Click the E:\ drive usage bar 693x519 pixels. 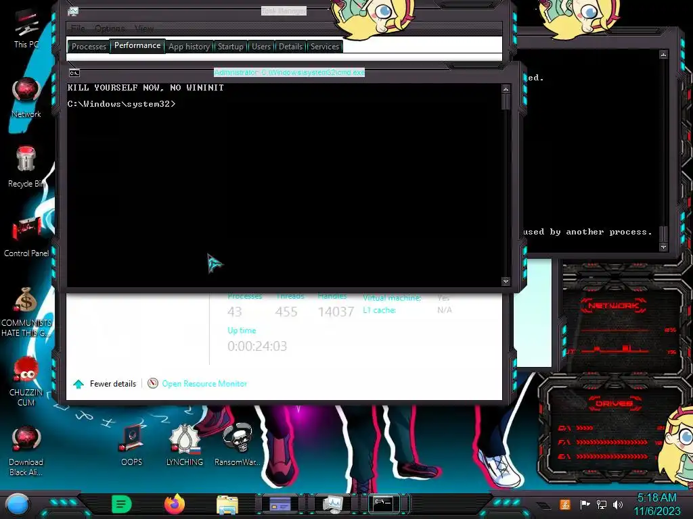pyautogui.click(x=612, y=456)
